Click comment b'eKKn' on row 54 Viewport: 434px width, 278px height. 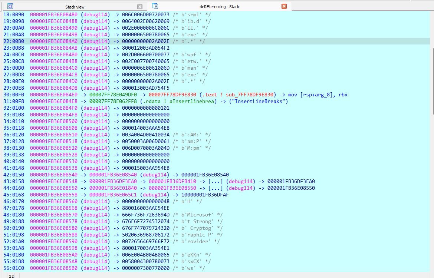pyautogui.click(x=191, y=255)
